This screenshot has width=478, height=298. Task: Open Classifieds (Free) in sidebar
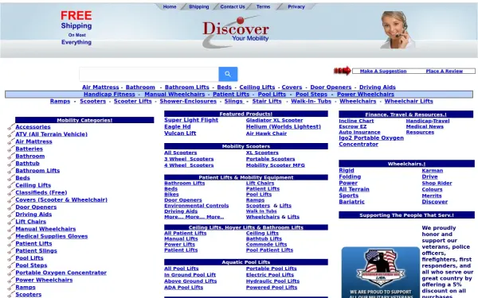point(41,192)
